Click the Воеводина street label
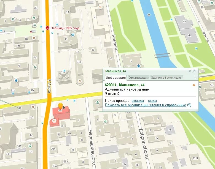 [115, 42]
